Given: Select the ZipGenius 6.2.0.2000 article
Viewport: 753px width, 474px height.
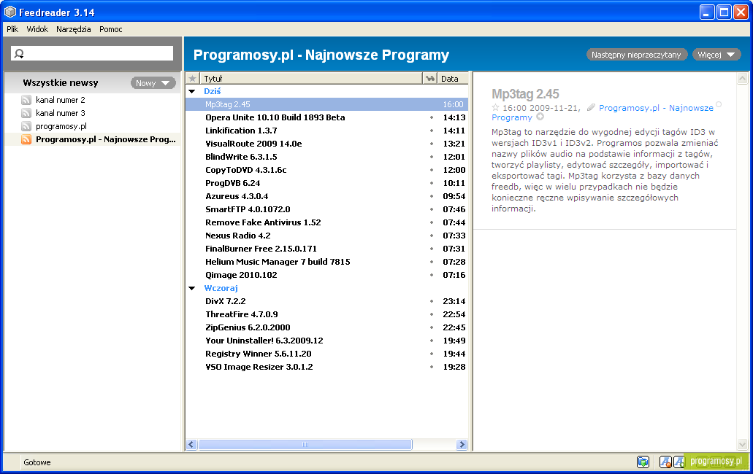Looking at the screenshot, I should click(x=326, y=328).
